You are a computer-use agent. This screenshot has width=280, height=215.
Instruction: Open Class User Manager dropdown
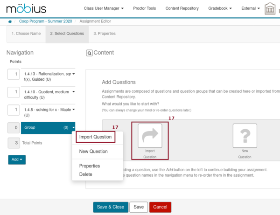pos(104,8)
